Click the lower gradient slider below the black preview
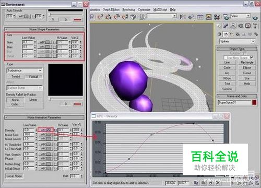Image resolution: width=261 pixels, height=188 pixels. pos(50,99)
